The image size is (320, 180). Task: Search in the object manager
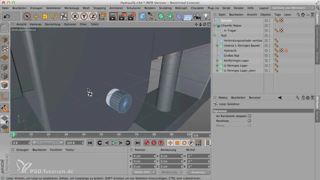[x=298, y=14]
